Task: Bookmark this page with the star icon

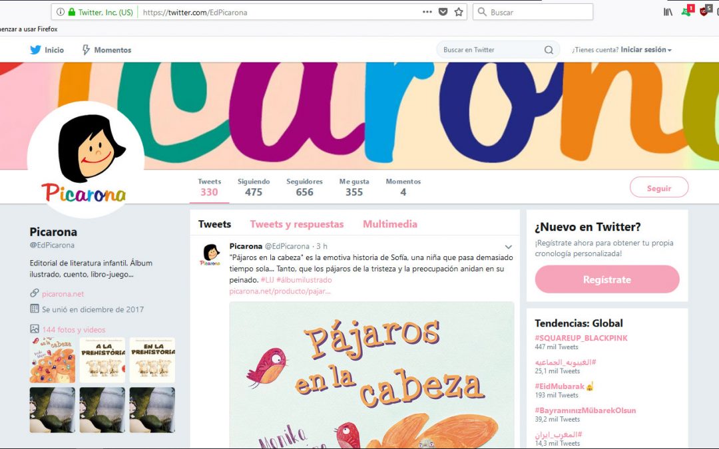Action: tap(459, 13)
